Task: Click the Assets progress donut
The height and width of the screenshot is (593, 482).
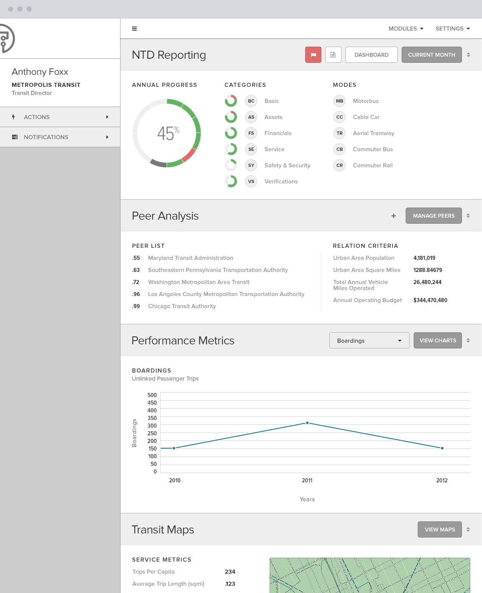Action: click(x=231, y=117)
